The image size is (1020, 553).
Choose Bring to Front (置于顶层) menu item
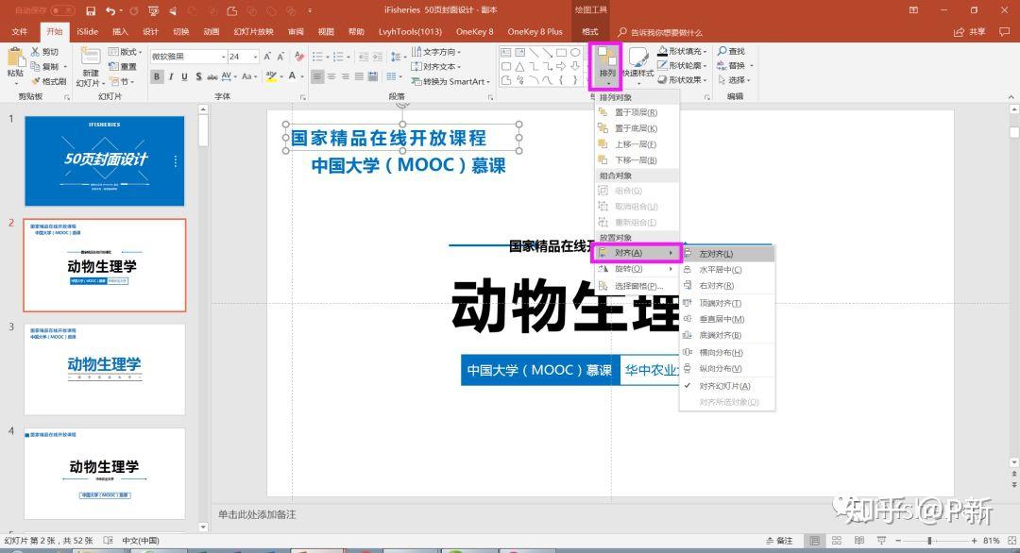click(x=637, y=112)
